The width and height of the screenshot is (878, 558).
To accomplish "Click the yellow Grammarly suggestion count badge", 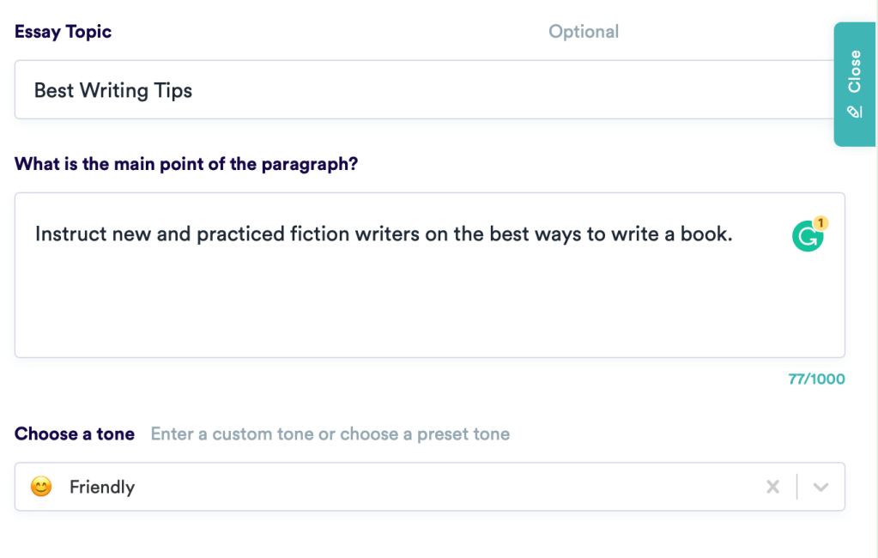I will [820, 223].
